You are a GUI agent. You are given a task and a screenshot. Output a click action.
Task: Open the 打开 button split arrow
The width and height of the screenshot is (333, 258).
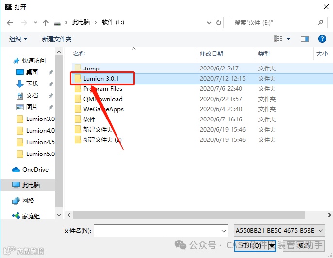pos(272,246)
